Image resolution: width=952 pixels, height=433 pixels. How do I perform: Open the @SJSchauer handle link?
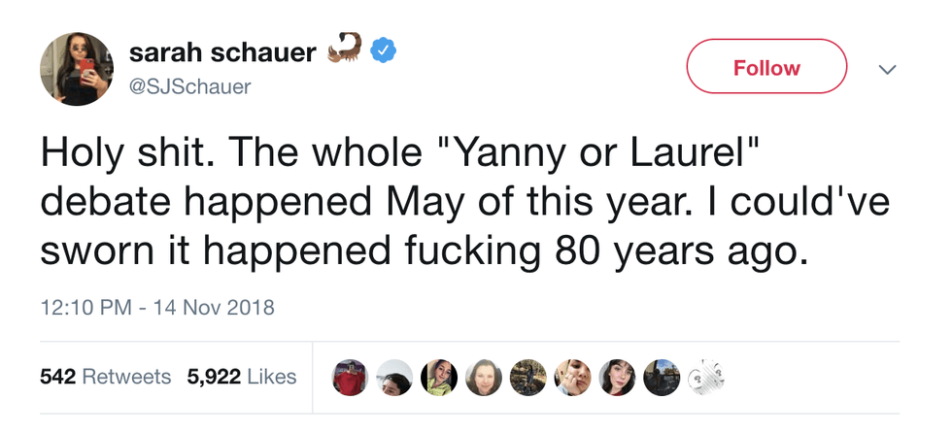190,86
